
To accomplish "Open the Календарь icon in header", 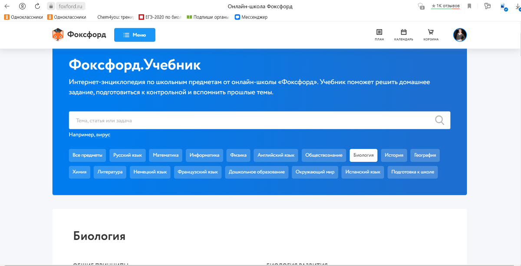I will tap(403, 35).
